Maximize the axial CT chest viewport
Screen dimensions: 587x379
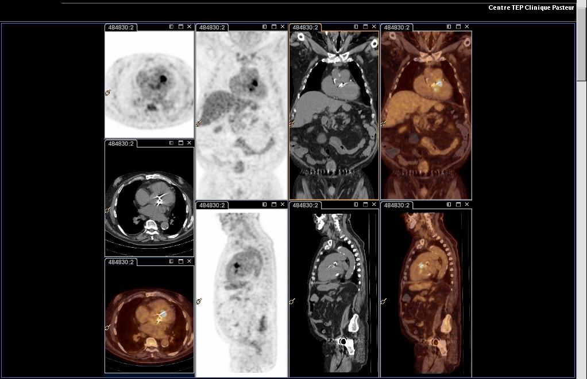tap(181, 143)
